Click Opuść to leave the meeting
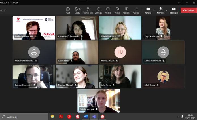197x120 pixels. [x=188, y=10]
